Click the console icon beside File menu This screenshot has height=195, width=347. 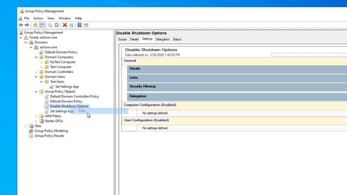(21, 18)
